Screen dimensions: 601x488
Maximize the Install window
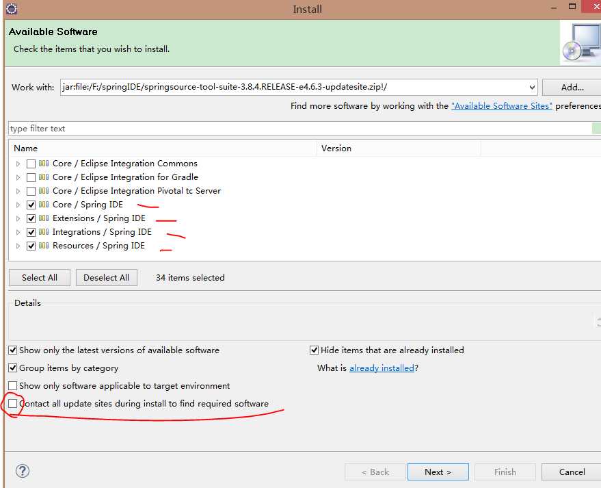click(x=572, y=7)
